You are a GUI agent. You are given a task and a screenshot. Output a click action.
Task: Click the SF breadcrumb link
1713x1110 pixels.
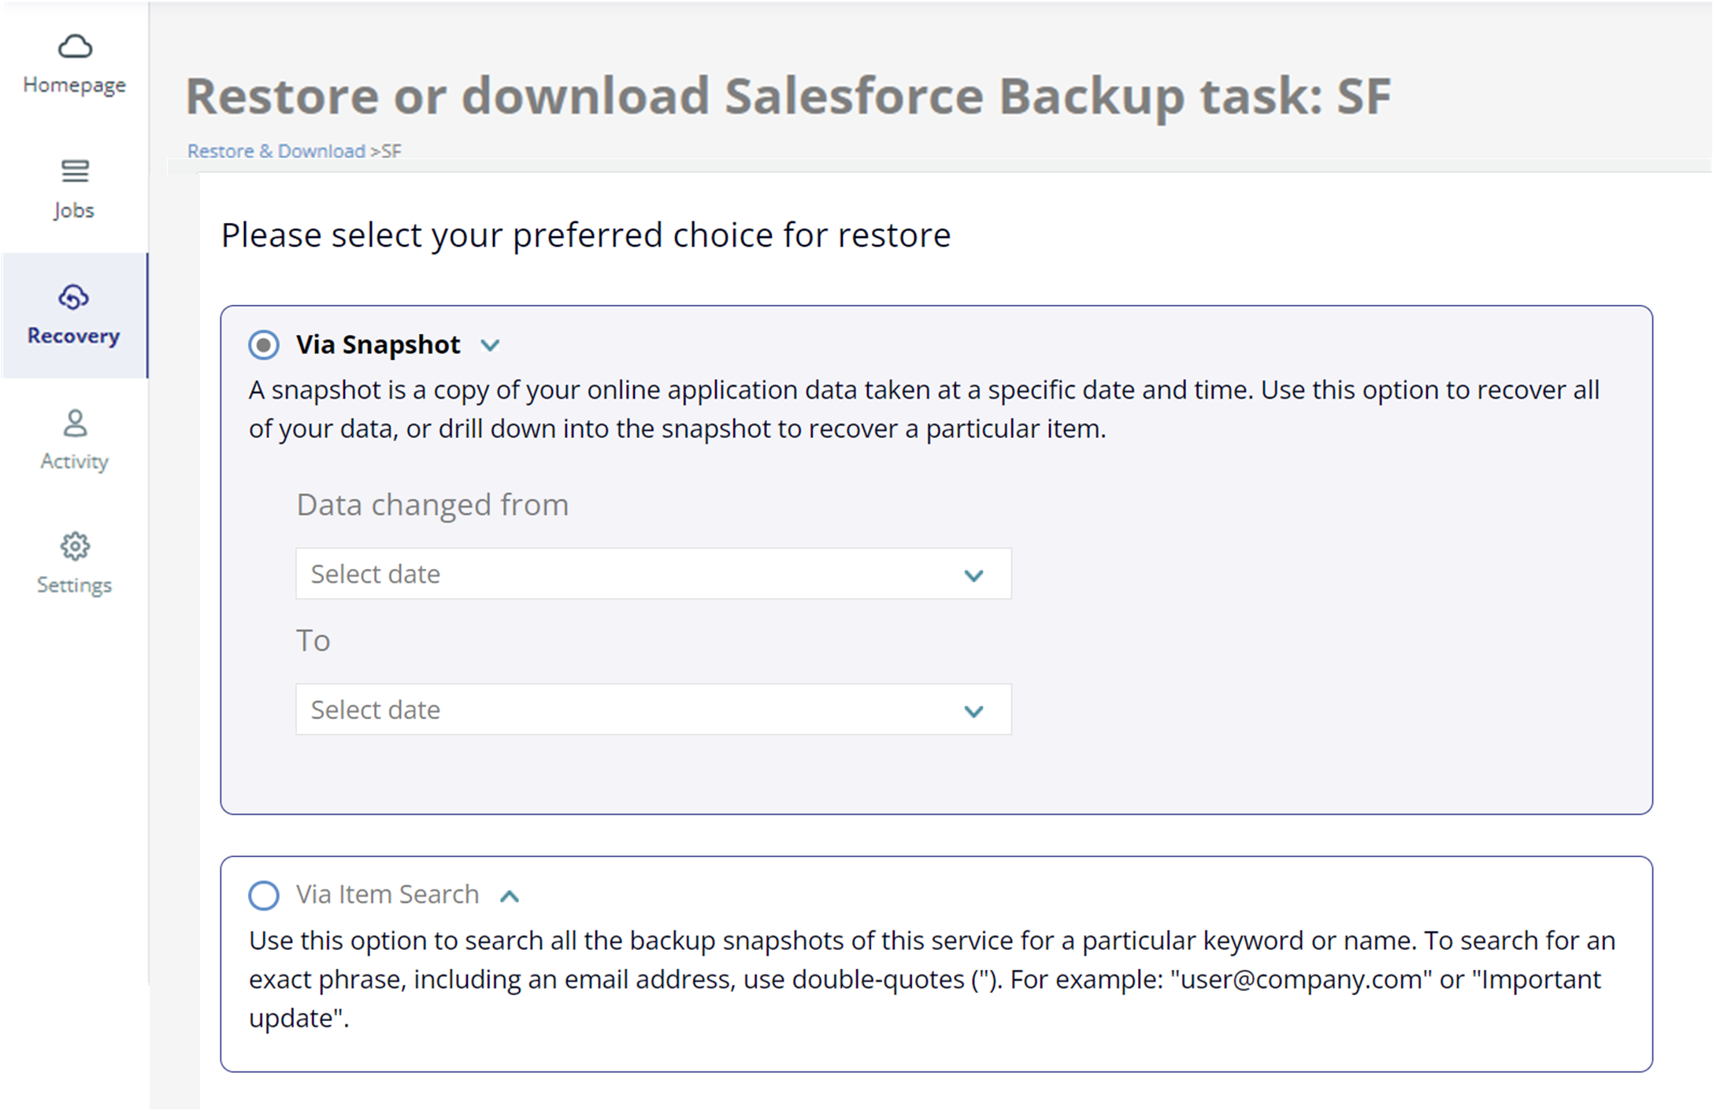coord(391,150)
